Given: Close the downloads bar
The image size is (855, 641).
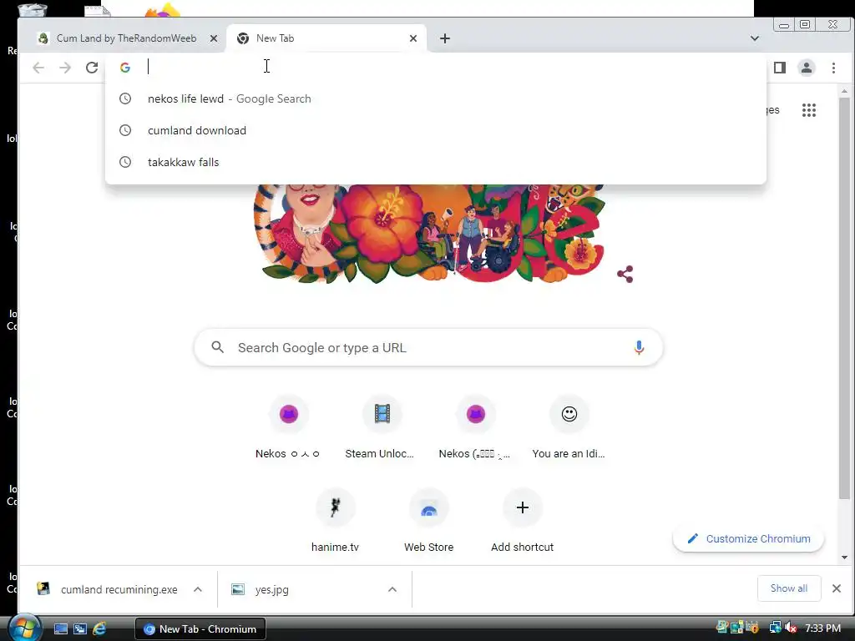Looking at the screenshot, I should 837,588.
